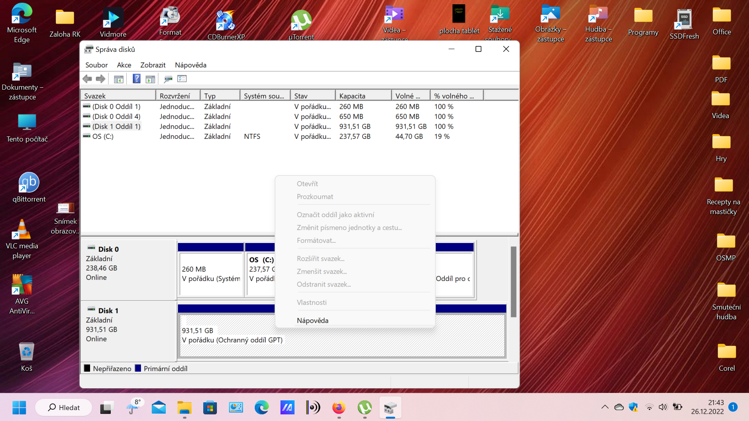Click the blue question mark Help icon

pyautogui.click(x=136, y=79)
